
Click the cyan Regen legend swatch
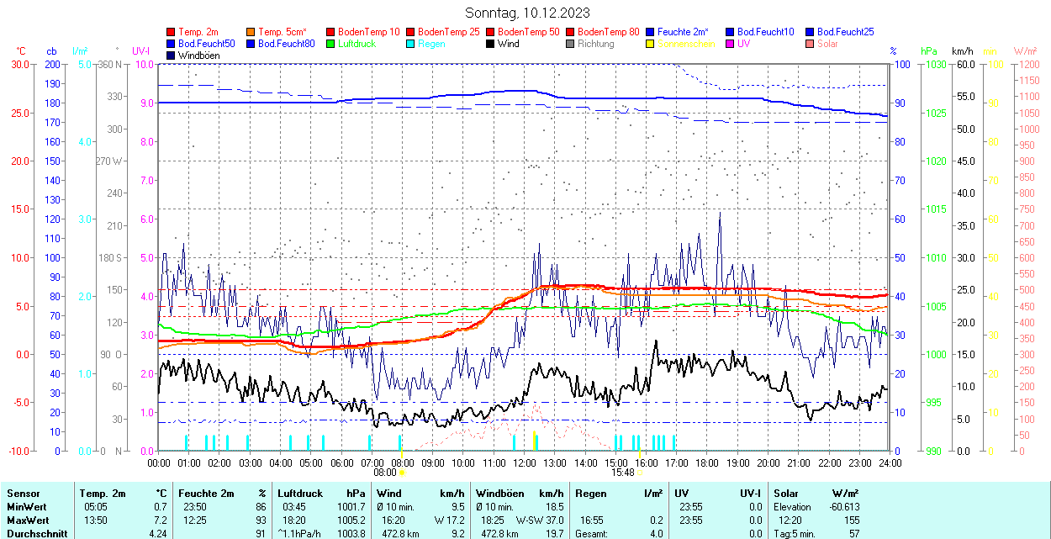(x=411, y=44)
